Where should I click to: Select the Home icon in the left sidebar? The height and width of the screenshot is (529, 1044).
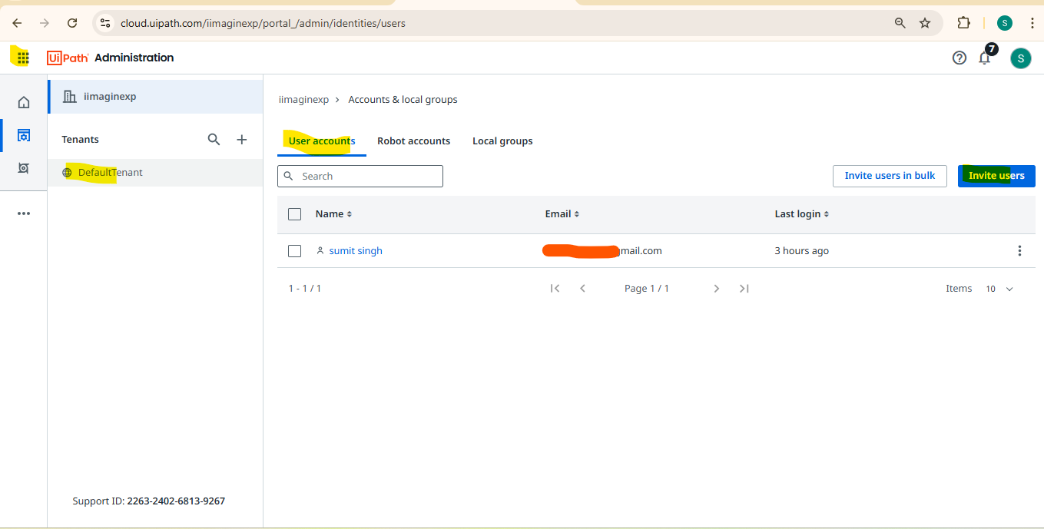click(23, 101)
